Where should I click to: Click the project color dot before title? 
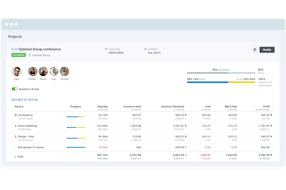pos(16,49)
